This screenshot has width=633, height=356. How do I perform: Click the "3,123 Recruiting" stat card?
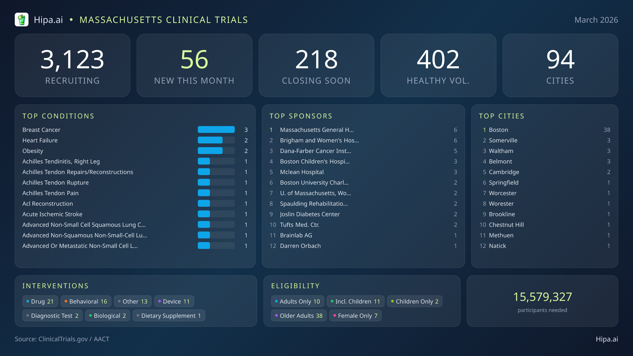click(73, 65)
